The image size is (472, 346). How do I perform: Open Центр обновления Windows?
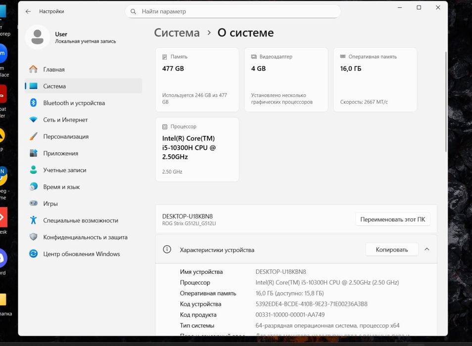tap(84, 254)
